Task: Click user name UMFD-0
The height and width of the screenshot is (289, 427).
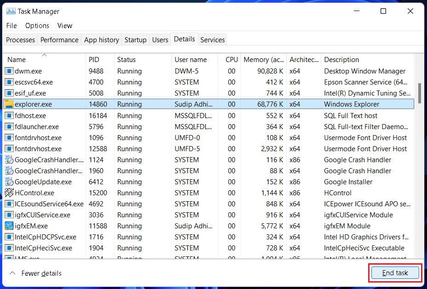Action: coord(187,138)
